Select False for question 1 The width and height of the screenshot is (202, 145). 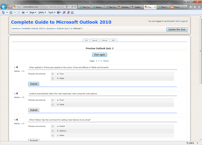click(53, 79)
